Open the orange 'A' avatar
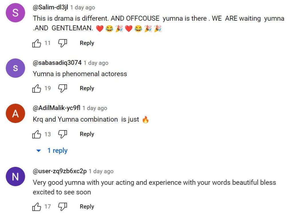Image resolution: width=293 pixels, height=214 pixels. click(15, 114)
